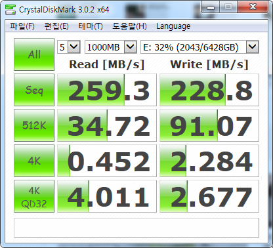Open the 테마(T) menu

pyautogui.click(x=91, y=26)
